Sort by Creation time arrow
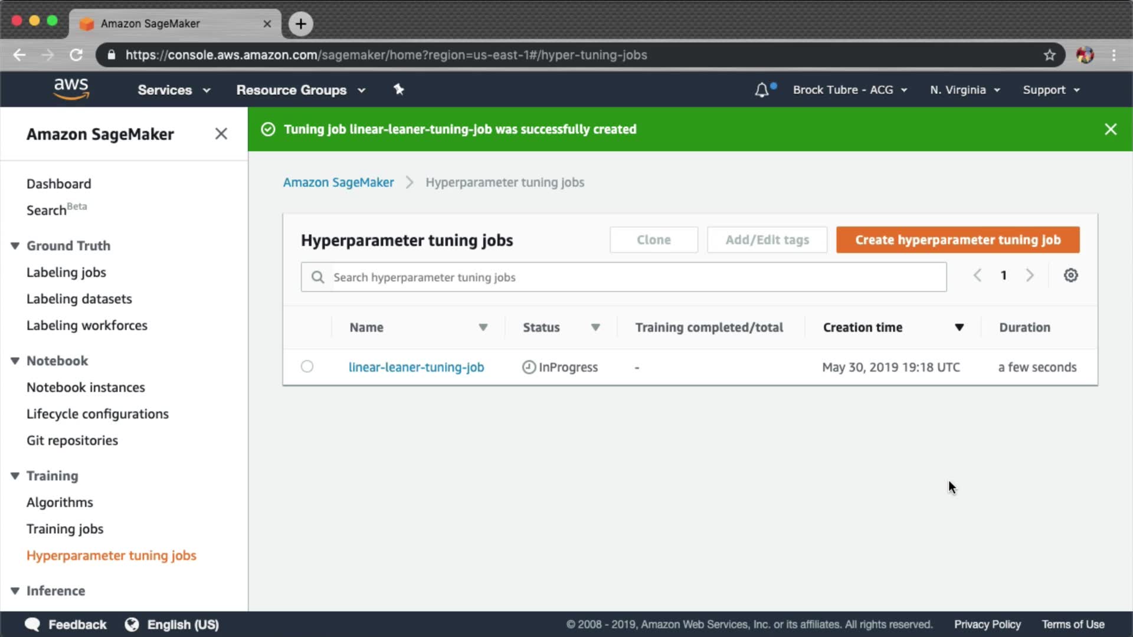 click(x=959, y=327)
